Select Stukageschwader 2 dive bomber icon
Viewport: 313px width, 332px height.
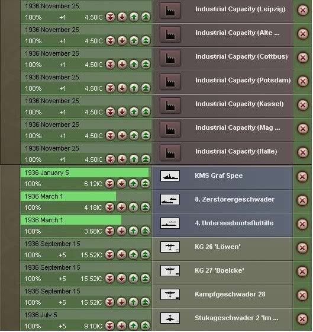[x=170, y=318]
